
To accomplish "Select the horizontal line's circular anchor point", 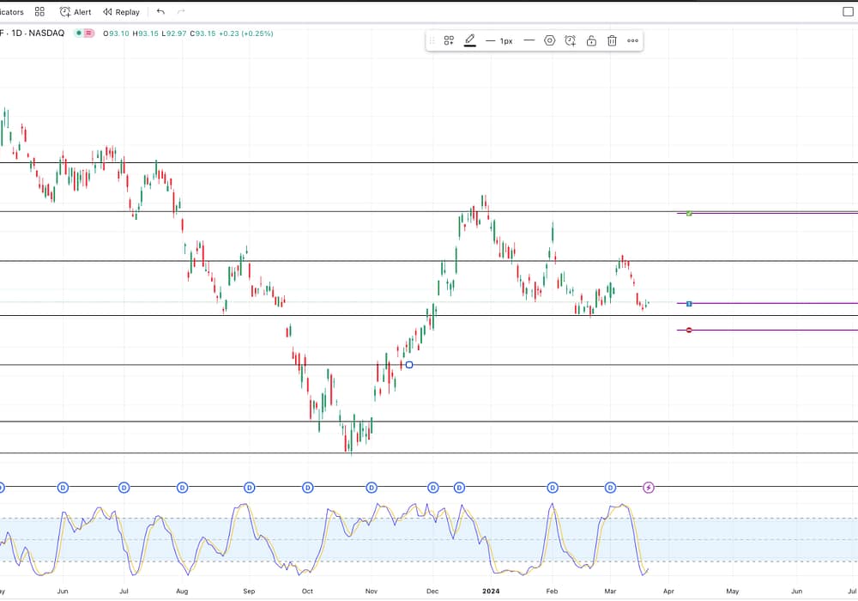I will click(x=409, y=365).
